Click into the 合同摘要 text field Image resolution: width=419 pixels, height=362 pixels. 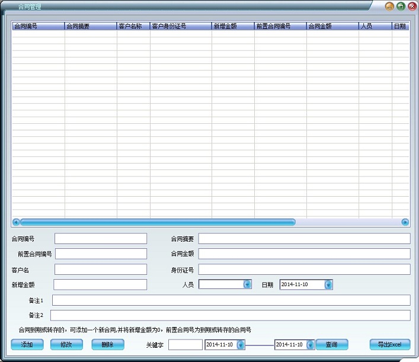click(304, 239)
